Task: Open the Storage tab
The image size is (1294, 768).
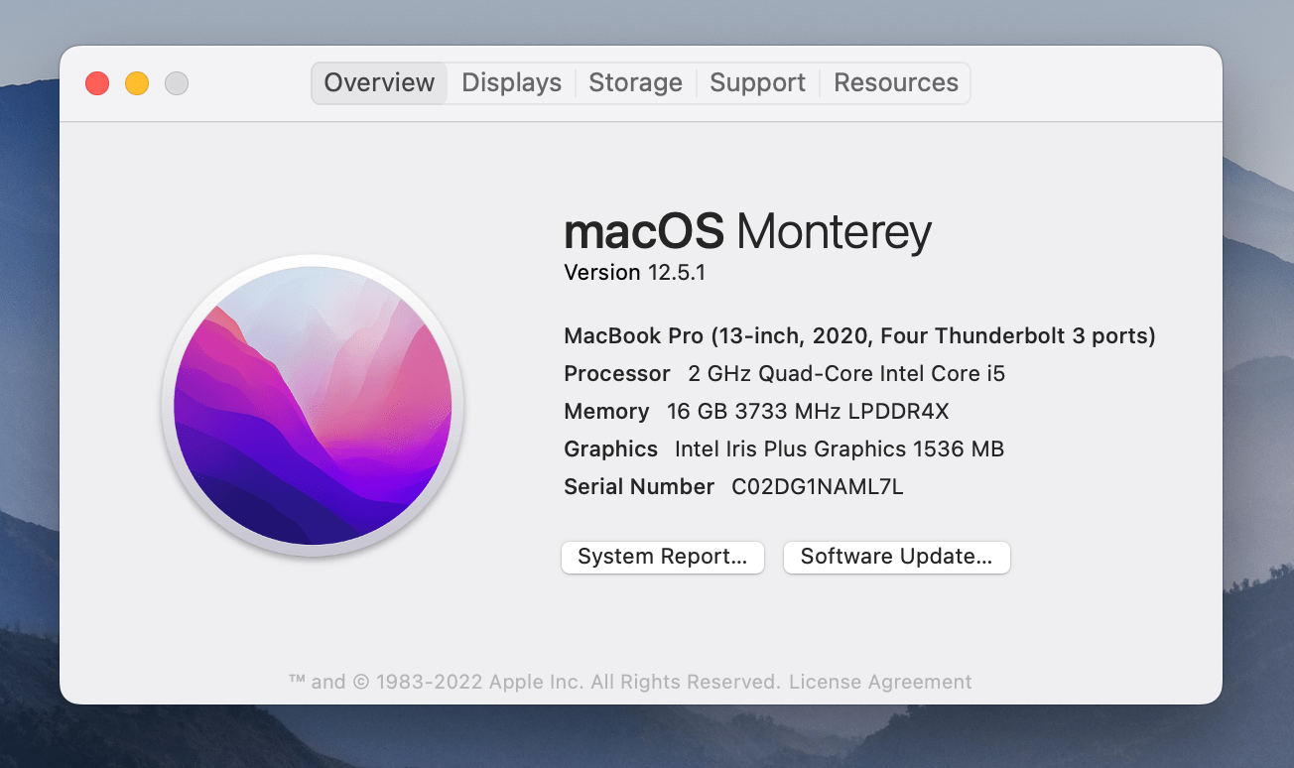Action: (x=635, y=83)
